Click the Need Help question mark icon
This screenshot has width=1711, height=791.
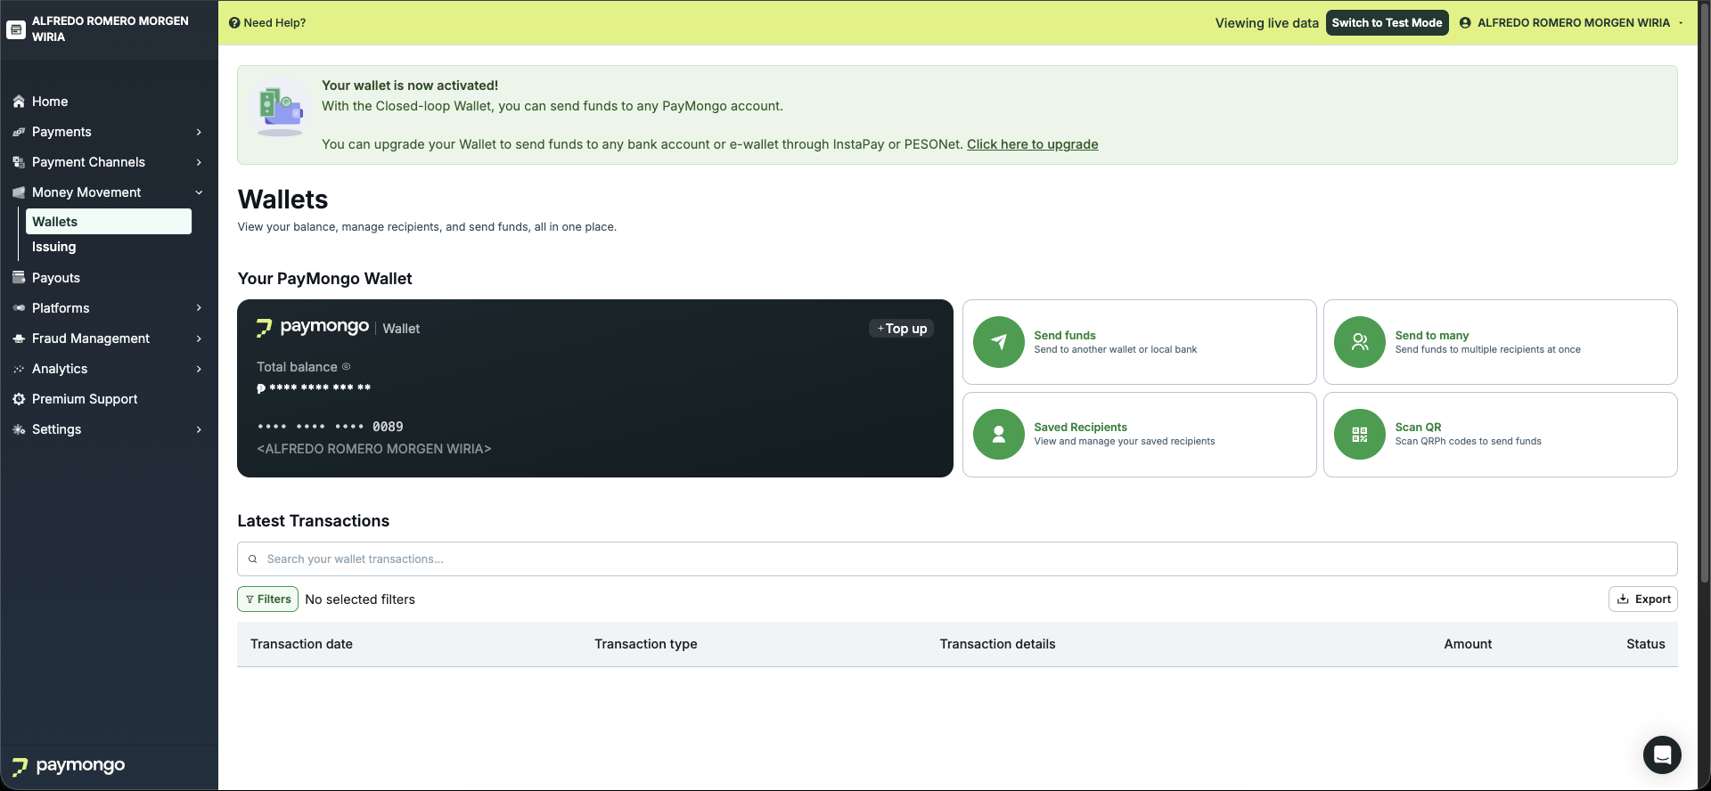coord(234,23)
